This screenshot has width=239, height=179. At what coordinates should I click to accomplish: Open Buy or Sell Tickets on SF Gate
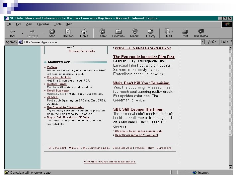pyautogui.click(x=68, y=117)
